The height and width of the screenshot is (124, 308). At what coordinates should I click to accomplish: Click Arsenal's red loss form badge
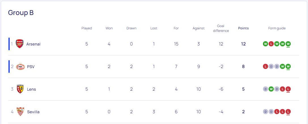271,44
